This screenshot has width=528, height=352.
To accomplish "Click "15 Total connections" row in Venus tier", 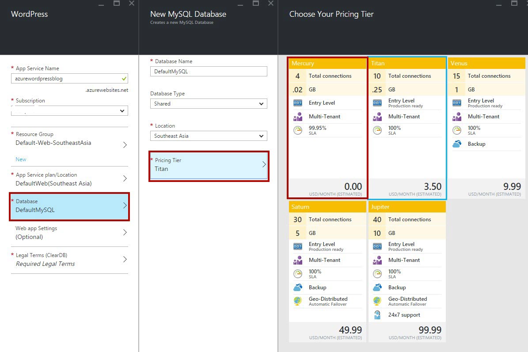I will click(x=486, y=76).
